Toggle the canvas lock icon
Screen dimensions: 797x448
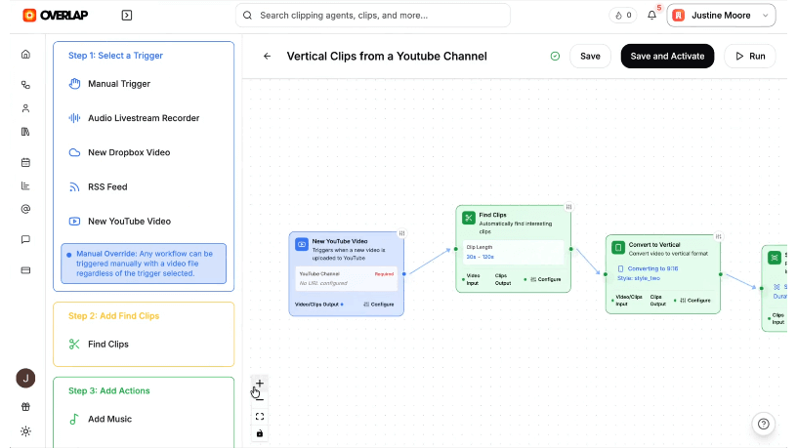coord(260,433)
